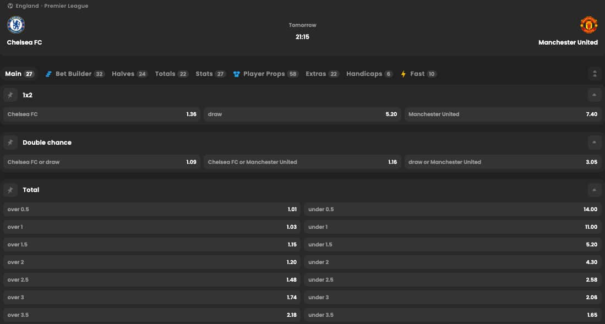Viewport: 605px width, 324px height.
Task: Click the 21:15 kickoff time
Action: coord(303,37)
